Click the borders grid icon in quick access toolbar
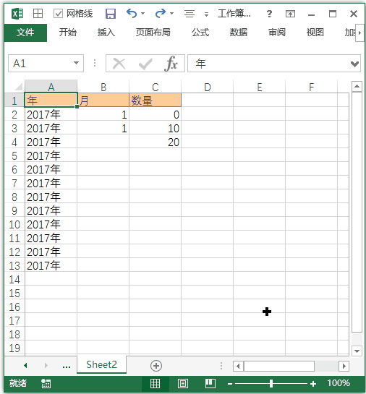 pyautogui.click(x=38, y=13)
